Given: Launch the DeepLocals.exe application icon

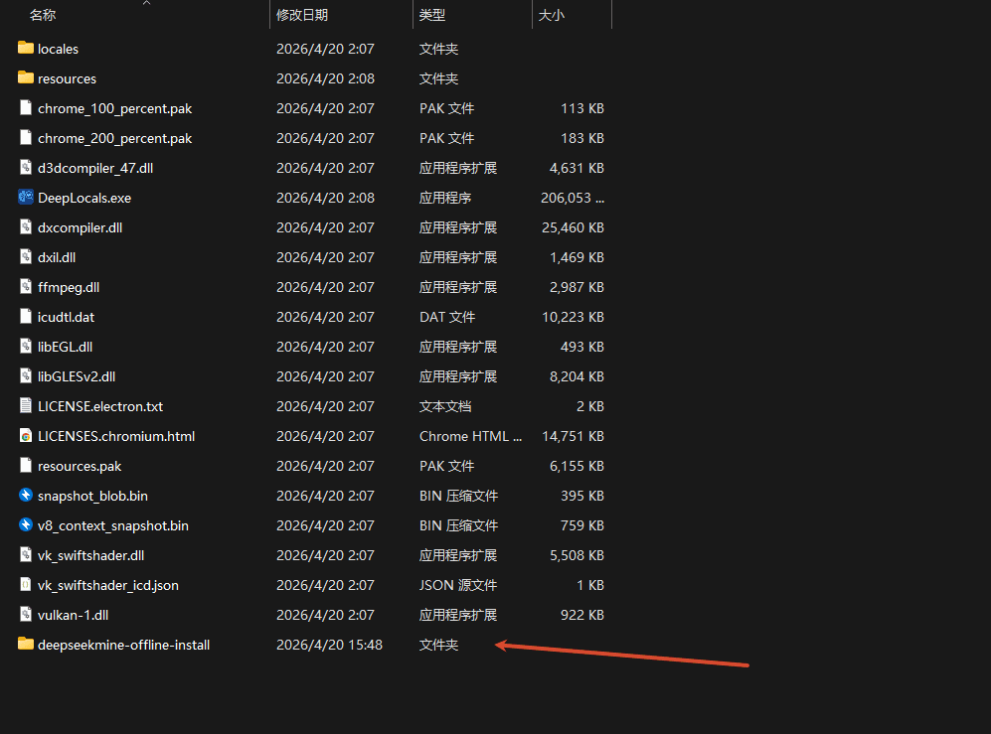Looking at the screenshot, I should pyautogui.click(x=25, y=197).
